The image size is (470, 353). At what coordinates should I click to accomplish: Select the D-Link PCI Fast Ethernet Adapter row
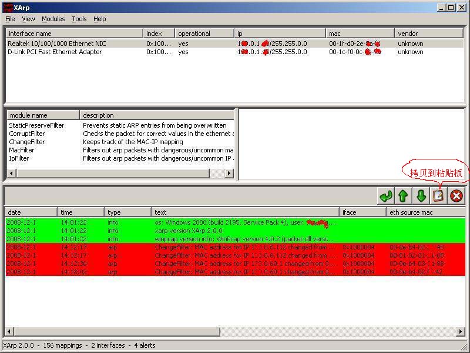55,52
